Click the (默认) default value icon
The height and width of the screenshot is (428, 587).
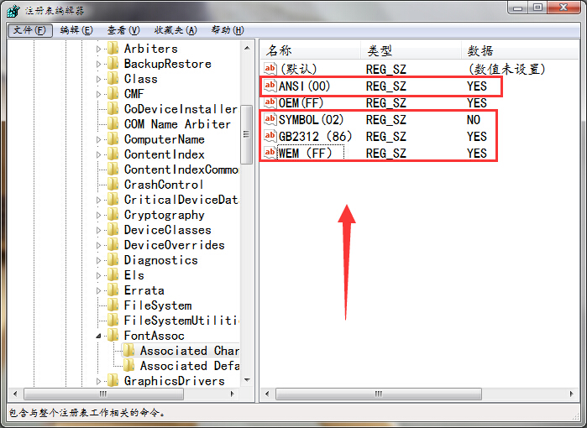(x=270, y=69)
